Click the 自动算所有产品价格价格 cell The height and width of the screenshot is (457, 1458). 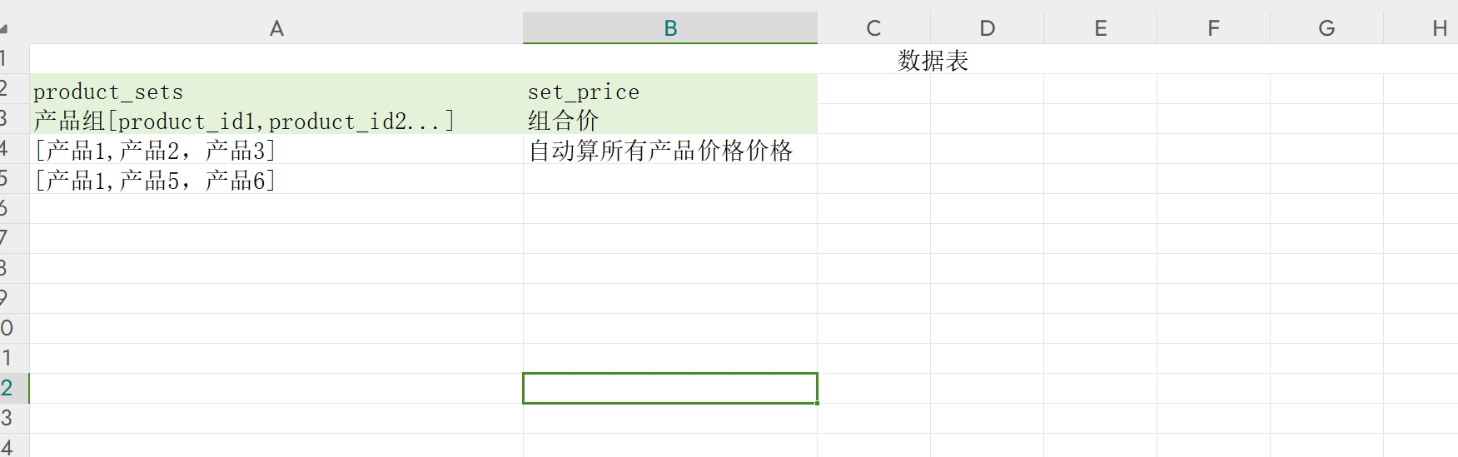click(x=661, y=151)
